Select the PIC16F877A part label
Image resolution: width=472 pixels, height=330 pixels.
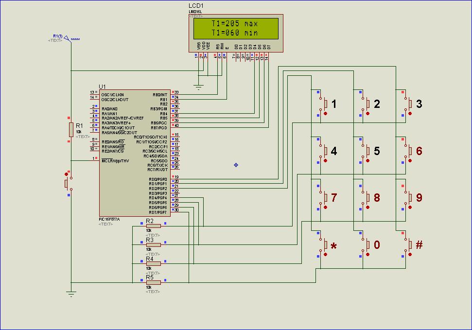tap(109, 219)
